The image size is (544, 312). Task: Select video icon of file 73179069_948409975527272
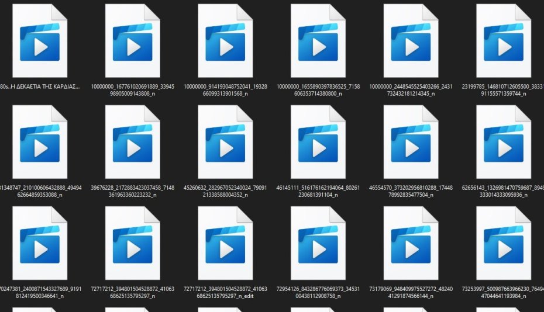411,243
